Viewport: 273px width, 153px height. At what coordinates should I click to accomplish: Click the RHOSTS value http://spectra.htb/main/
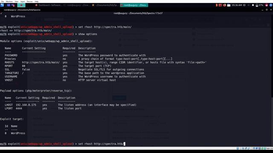[41, 62]
